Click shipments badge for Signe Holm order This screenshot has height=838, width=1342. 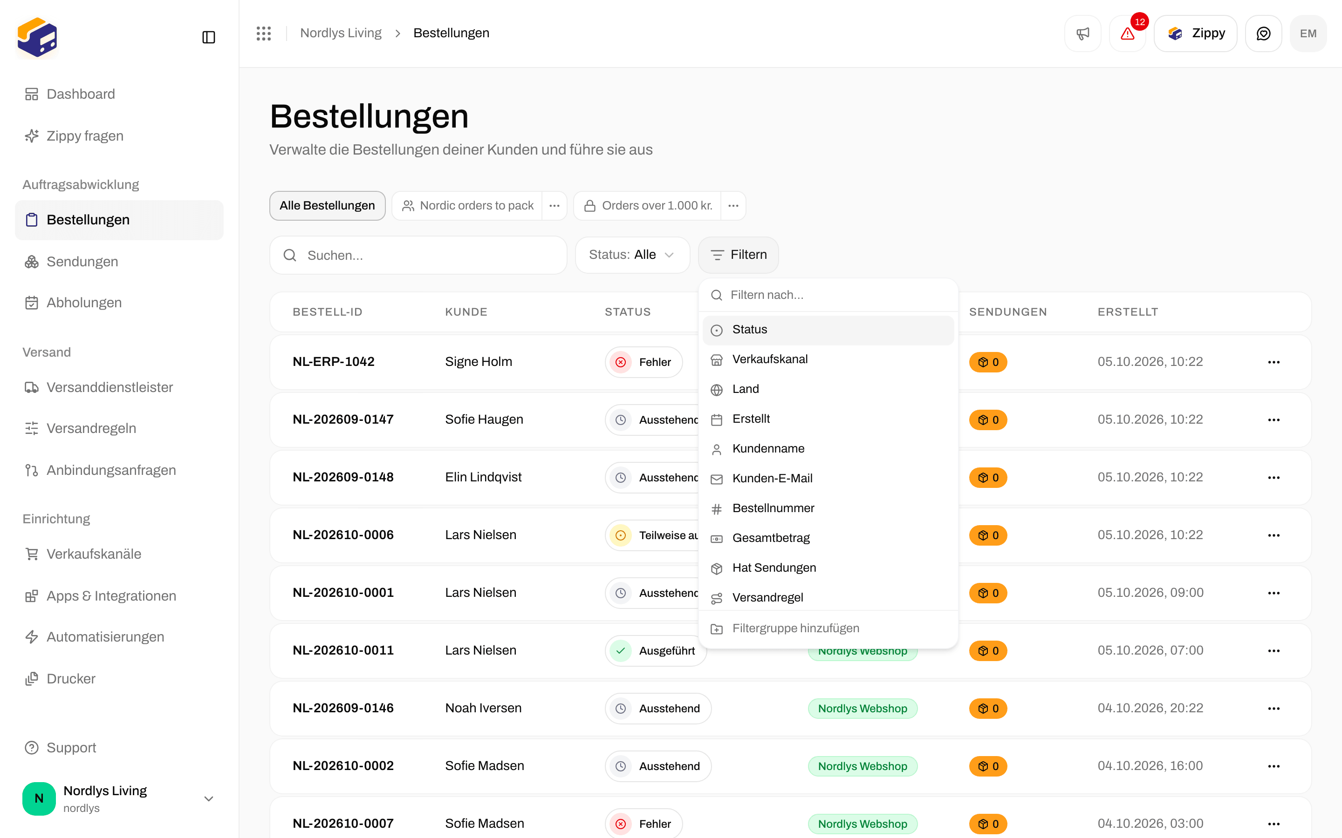click(x=988, y=362)
